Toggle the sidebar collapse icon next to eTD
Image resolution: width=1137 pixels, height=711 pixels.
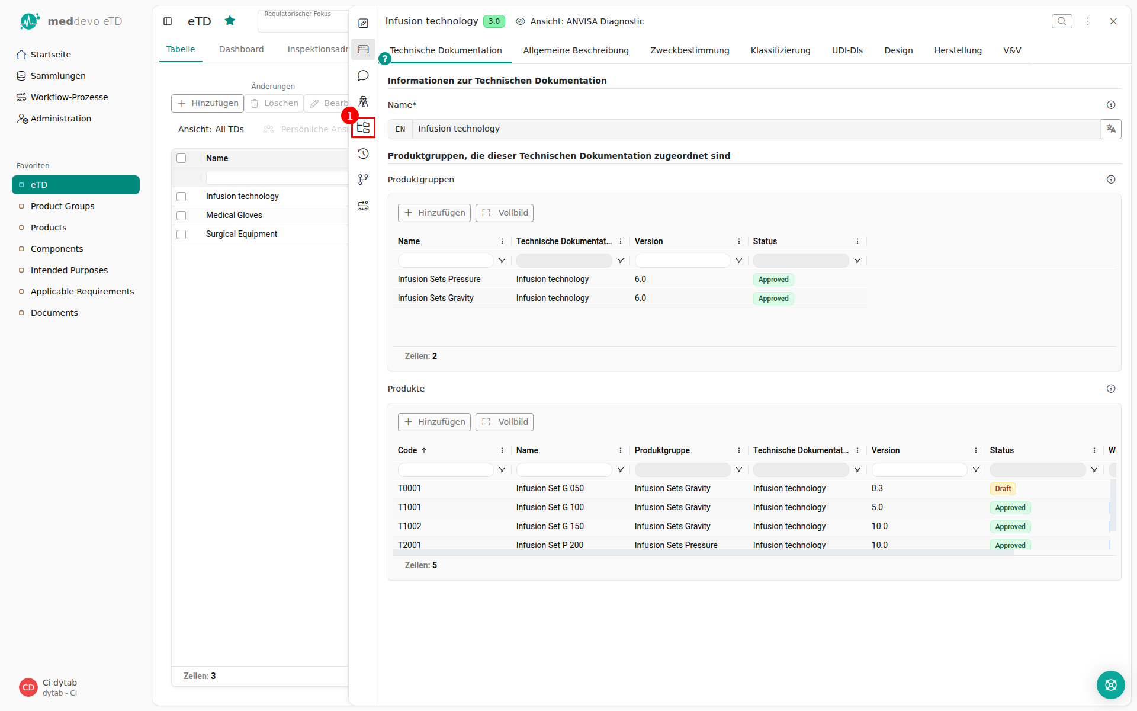pyautogui.click(x=168, y=21)
